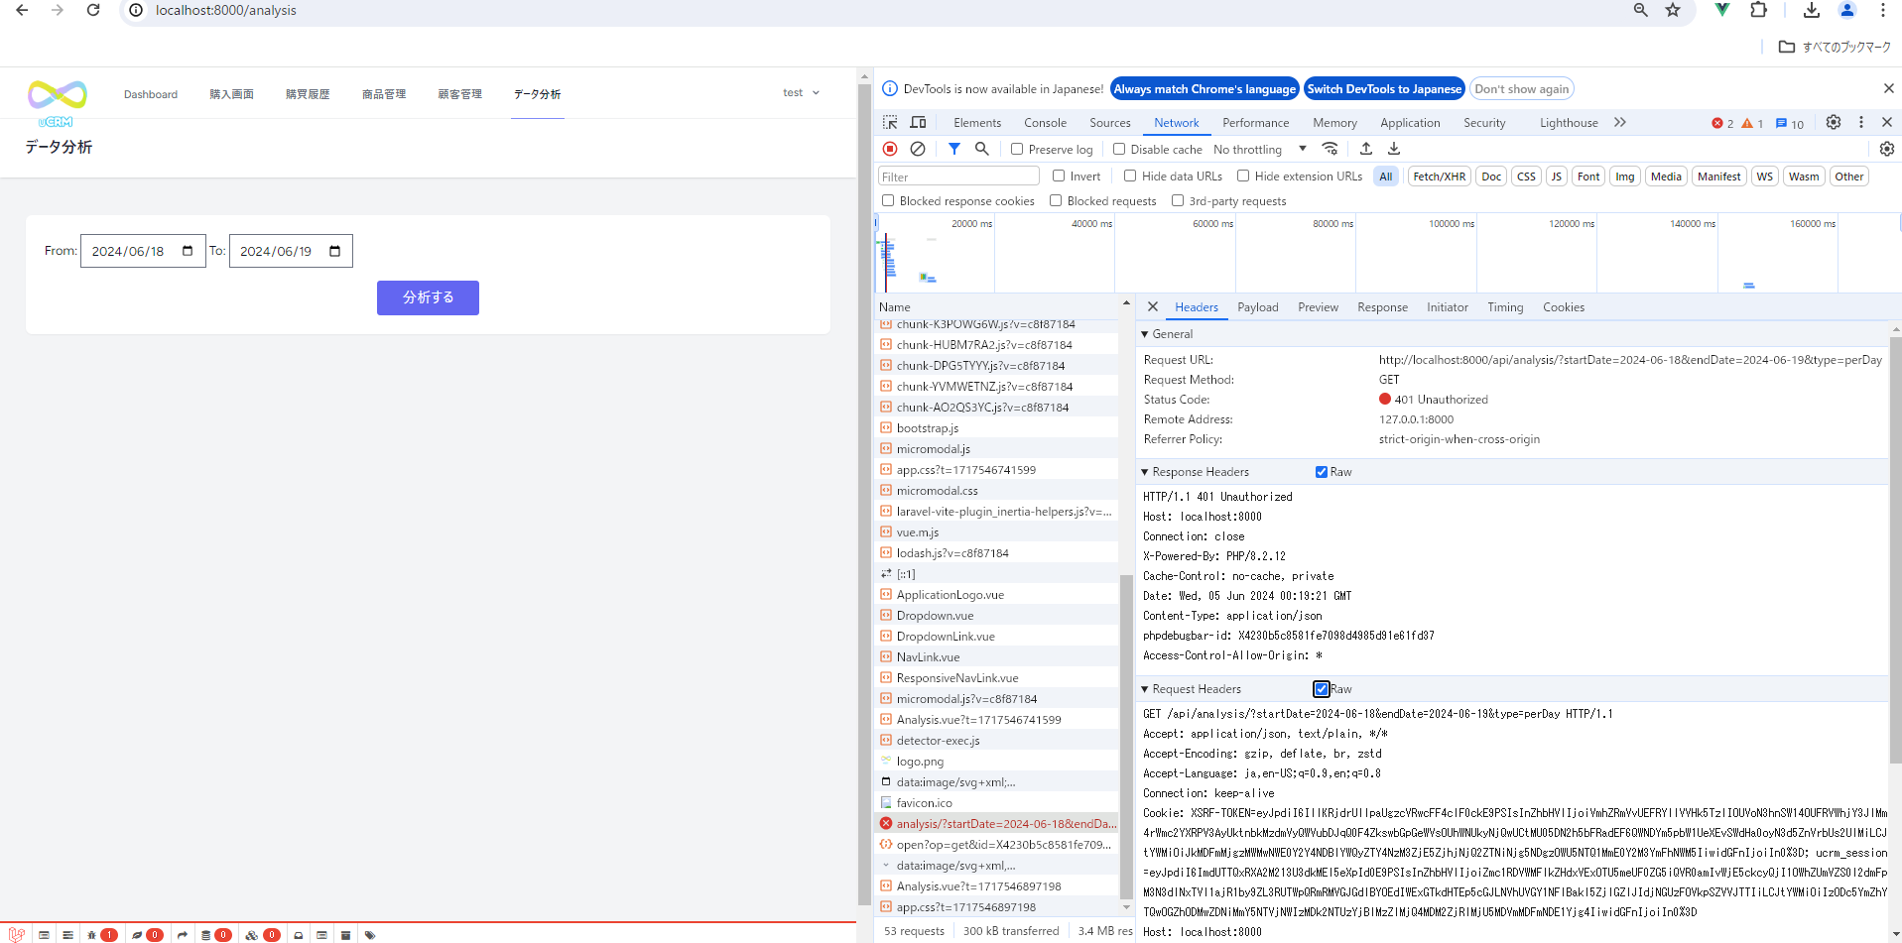1902x943 pixels.
Task: Click the network timeline overview
Action: click(1387, 256)
